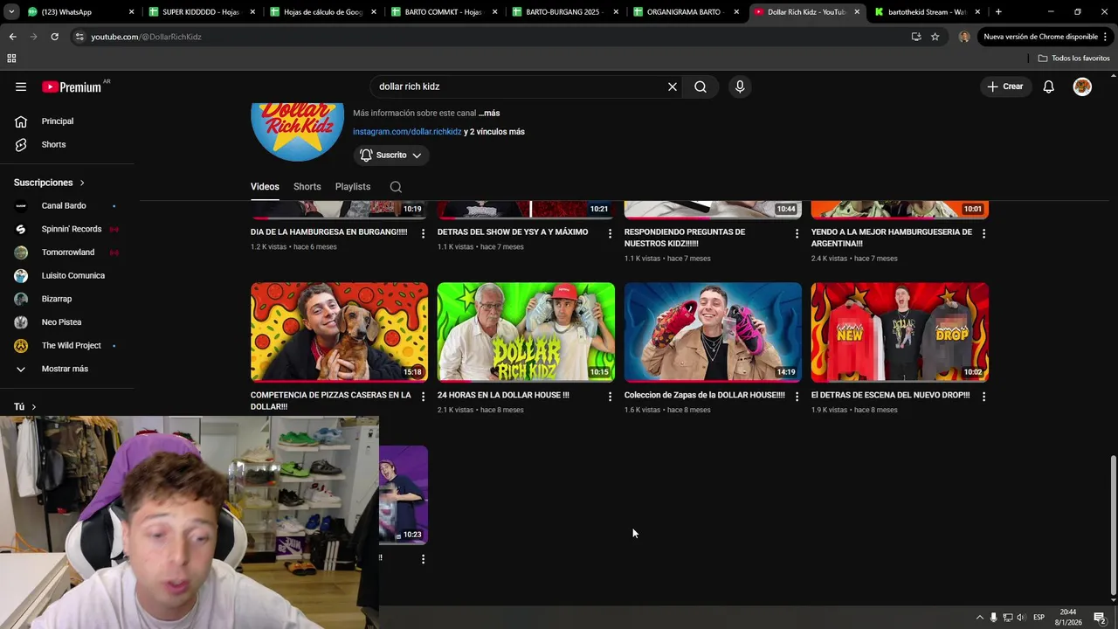The image size is (1118, 629).
Task: Open options for 24 HORAS video
Action: click(x=610, y=397)
